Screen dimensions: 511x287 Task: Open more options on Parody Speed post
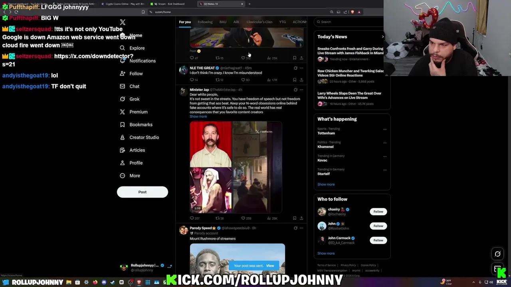tap(301, 228)
